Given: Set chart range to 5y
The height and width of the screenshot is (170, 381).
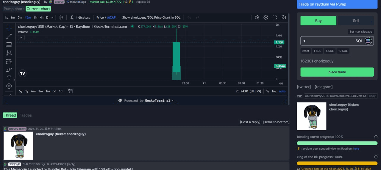Looking at the screenshot, I should click(x=21, y=91).
